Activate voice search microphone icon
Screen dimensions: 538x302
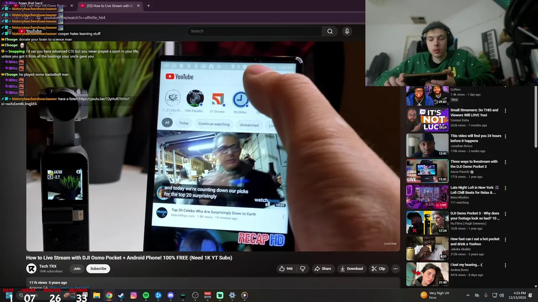tap(347, 31)
